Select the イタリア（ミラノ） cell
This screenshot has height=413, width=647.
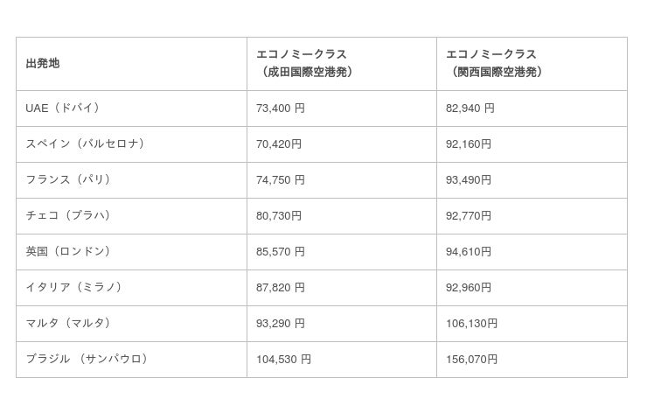click(x=74, y=288)
